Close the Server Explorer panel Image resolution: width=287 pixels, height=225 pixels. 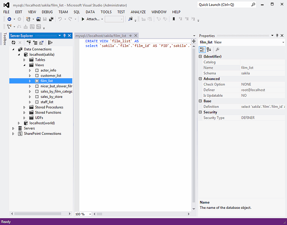point(69,36)
